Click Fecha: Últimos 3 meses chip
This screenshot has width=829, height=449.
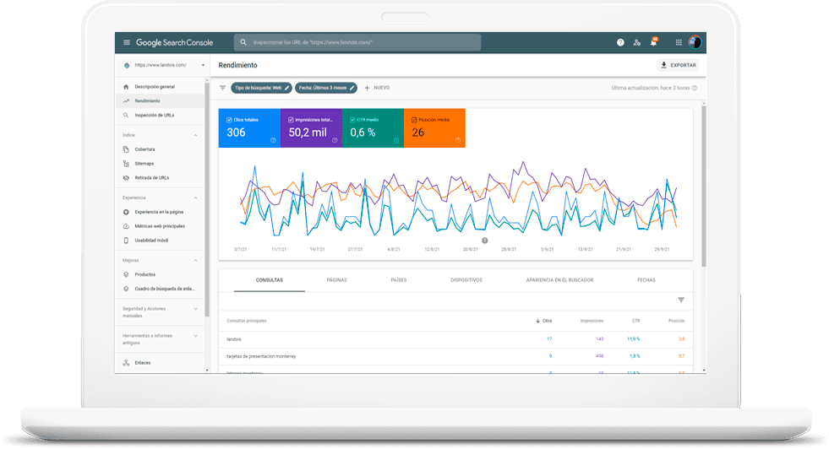tap(325, 88)
